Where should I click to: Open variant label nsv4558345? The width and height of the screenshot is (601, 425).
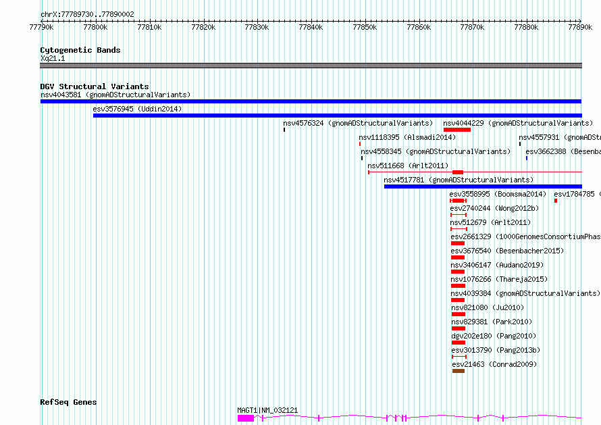[436, 151]
